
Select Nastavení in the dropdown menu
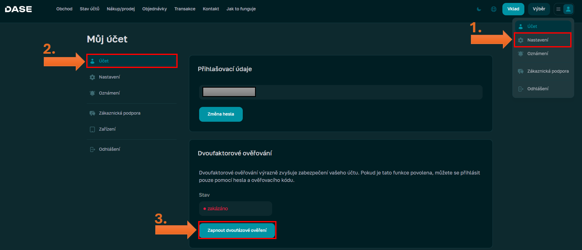538,40
